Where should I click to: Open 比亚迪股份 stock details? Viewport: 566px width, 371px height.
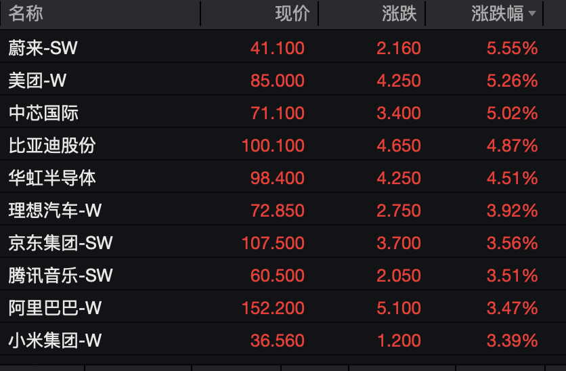click(52, 146)
